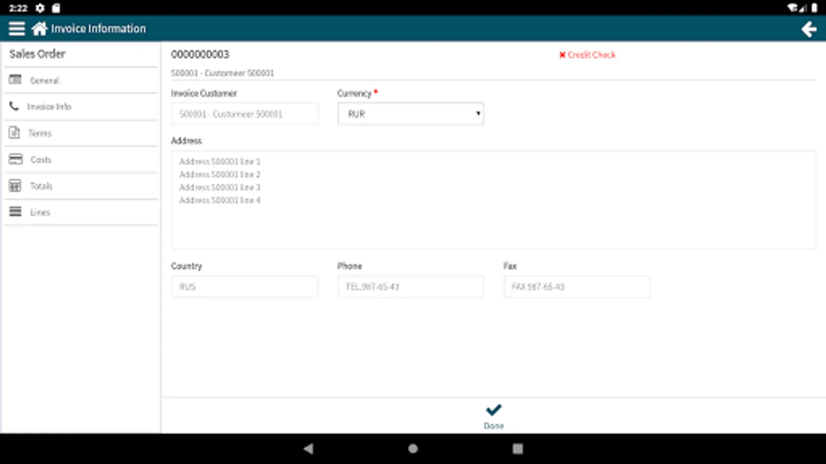Select the Currency field label
The height and width of the screenshot is (464, 826).
click(354, 93)
